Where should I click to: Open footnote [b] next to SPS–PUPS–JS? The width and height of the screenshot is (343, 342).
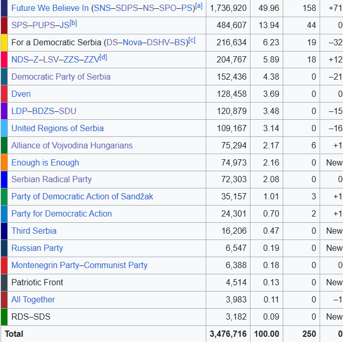[x=73, y=23]
